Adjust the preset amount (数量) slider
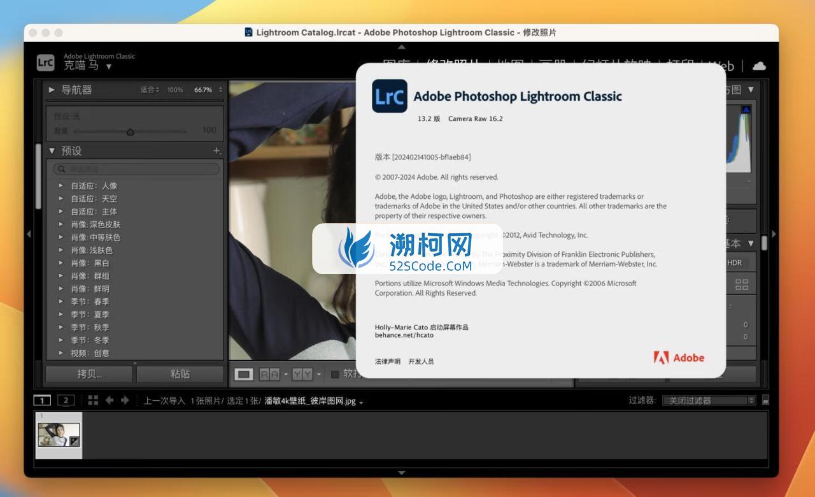The height and width of the screenshot is (497, 815). pos(130,132)
